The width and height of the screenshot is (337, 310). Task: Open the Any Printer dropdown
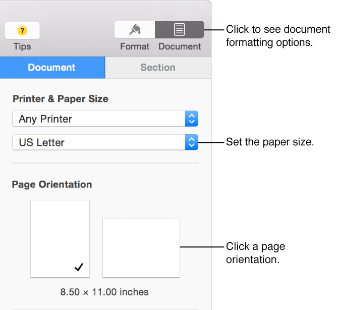pyautogui.click(x=105, y=119)
